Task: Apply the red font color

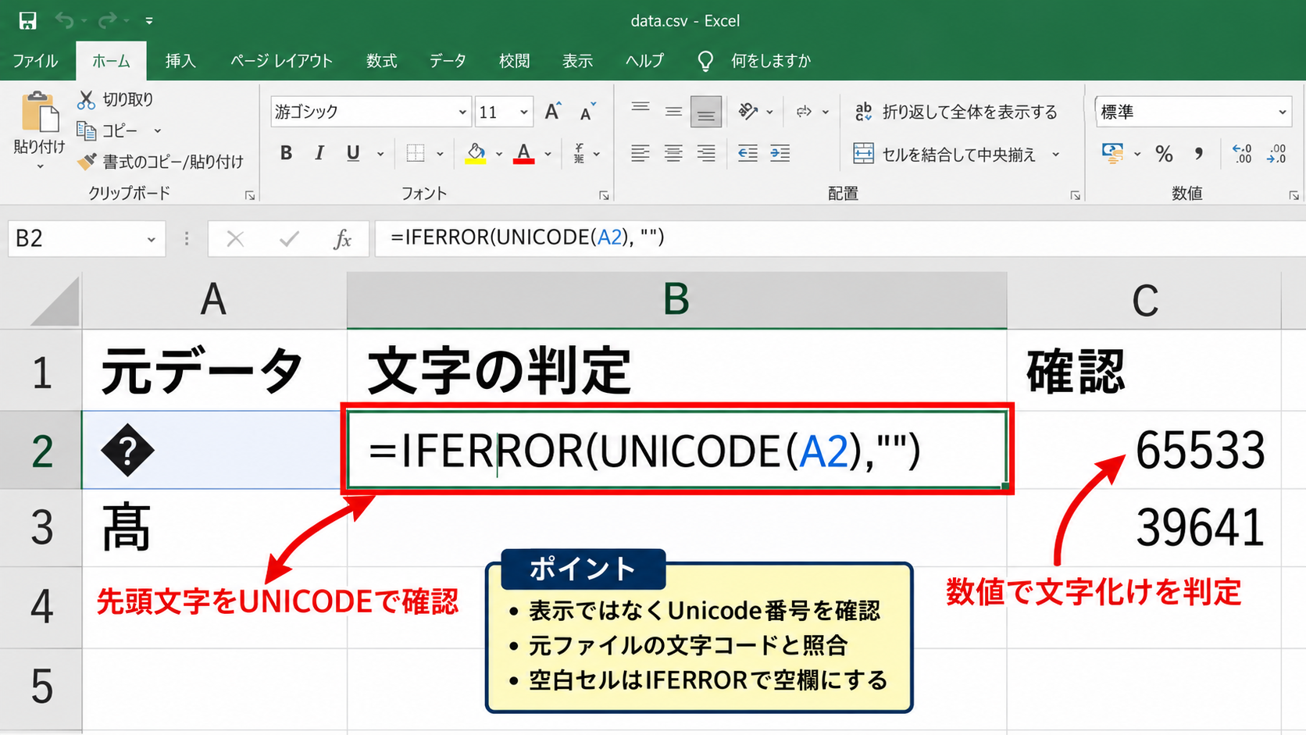Action: coord(523,153)
